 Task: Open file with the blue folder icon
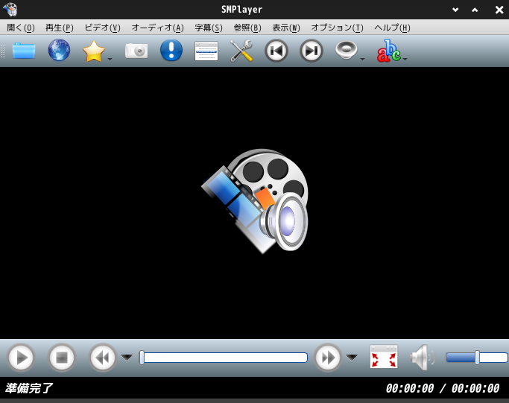click(x=24, y=51)
